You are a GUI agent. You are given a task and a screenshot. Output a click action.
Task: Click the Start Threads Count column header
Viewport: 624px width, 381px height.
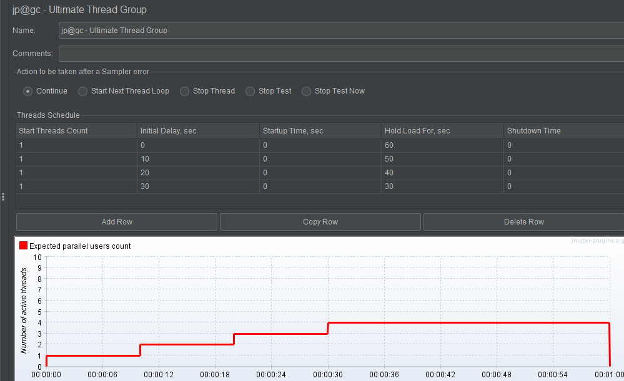(76, 131)
